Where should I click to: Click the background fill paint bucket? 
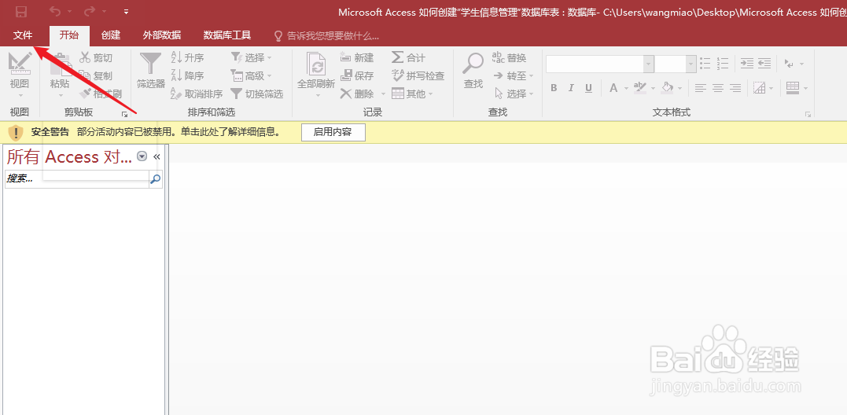coord(668,88)
